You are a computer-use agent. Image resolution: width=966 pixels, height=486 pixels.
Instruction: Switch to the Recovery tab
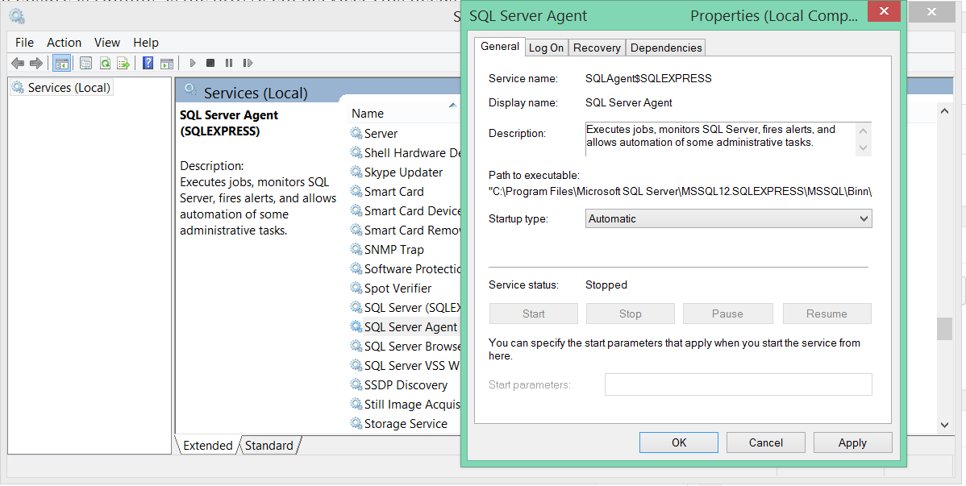[597, 48]
